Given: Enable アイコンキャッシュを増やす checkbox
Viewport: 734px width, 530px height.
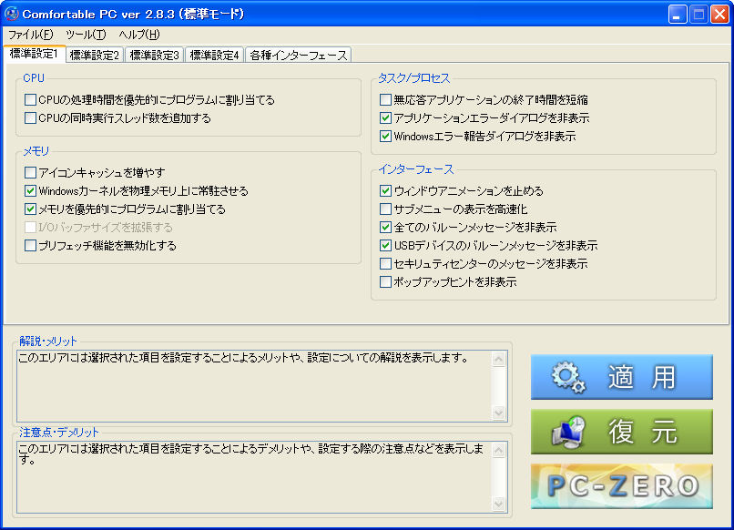Looking at the screenshot, I should click(31, 173).
